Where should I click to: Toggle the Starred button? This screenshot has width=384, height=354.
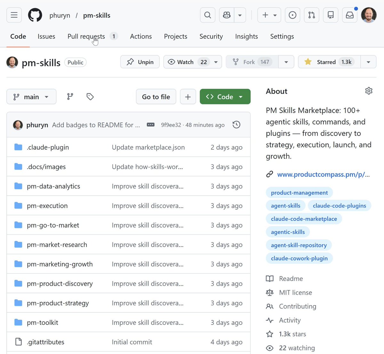pos(329,62)
